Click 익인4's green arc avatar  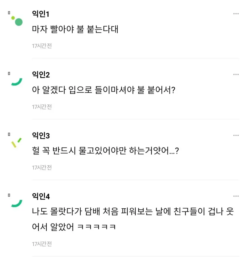click(x=17, y=203)
